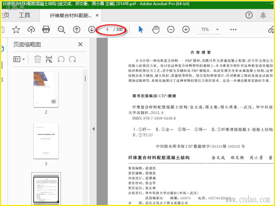Click the page number input field
Viewport: 275px width, 206px height.
click(107, 30)
